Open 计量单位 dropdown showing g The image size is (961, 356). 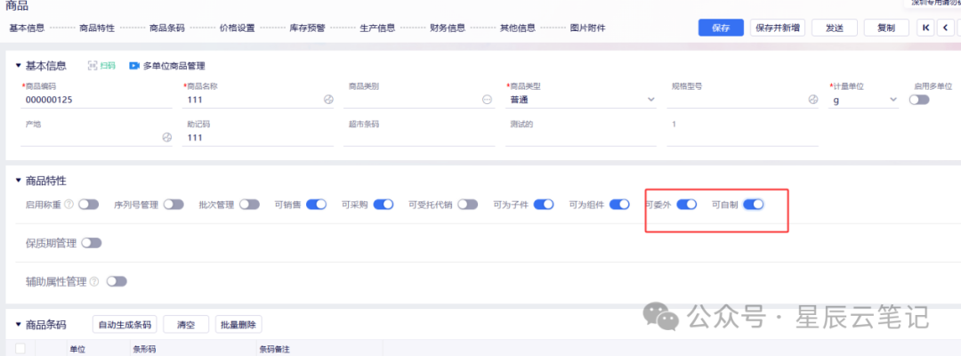click(863, 100)
